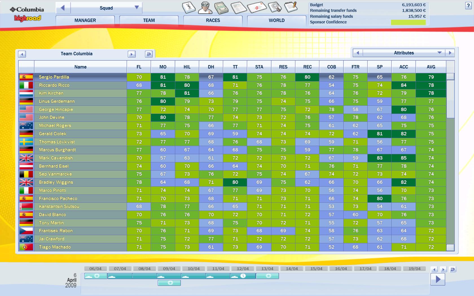Open the newspaper news icon
474x296 pixels.
tap(238, 8)
